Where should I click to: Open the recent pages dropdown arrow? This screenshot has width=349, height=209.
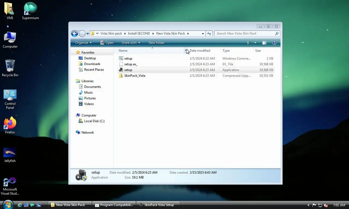pyautogui.click(x=88, y=34)
